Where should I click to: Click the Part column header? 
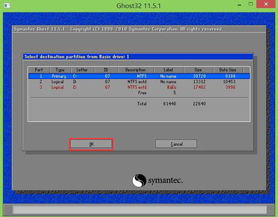(38, 70)
